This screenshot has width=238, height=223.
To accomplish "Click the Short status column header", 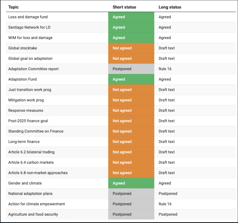I will tap(124, 7).
